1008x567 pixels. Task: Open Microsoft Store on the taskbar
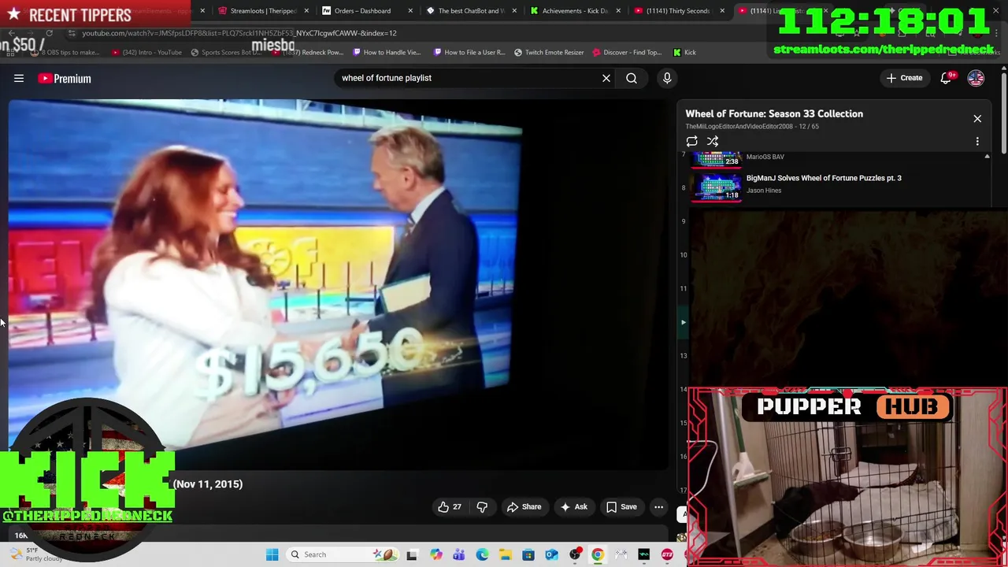click(x=528, y=555)
